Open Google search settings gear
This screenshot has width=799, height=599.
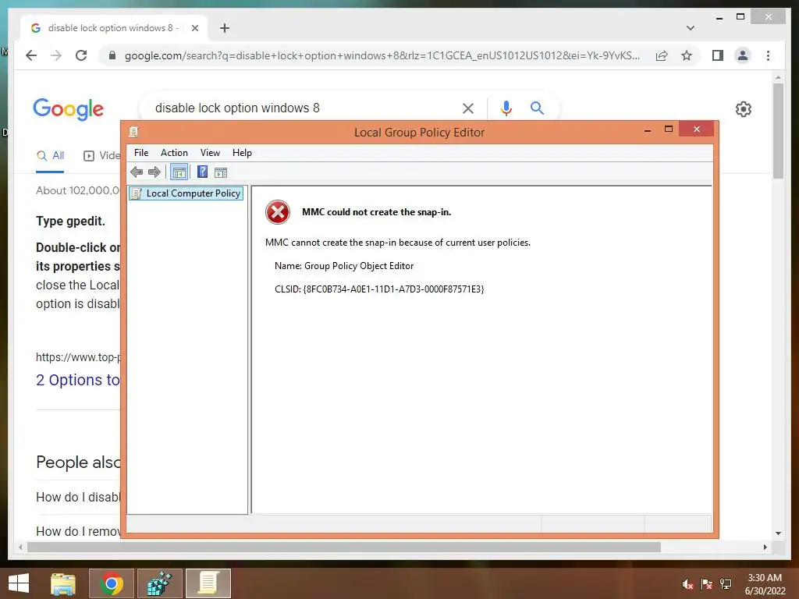(x=744, y=109)
